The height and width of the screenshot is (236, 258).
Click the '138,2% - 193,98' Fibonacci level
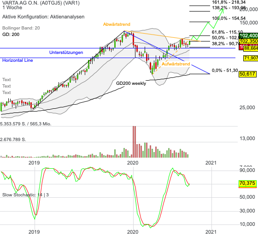pos(229,8)
